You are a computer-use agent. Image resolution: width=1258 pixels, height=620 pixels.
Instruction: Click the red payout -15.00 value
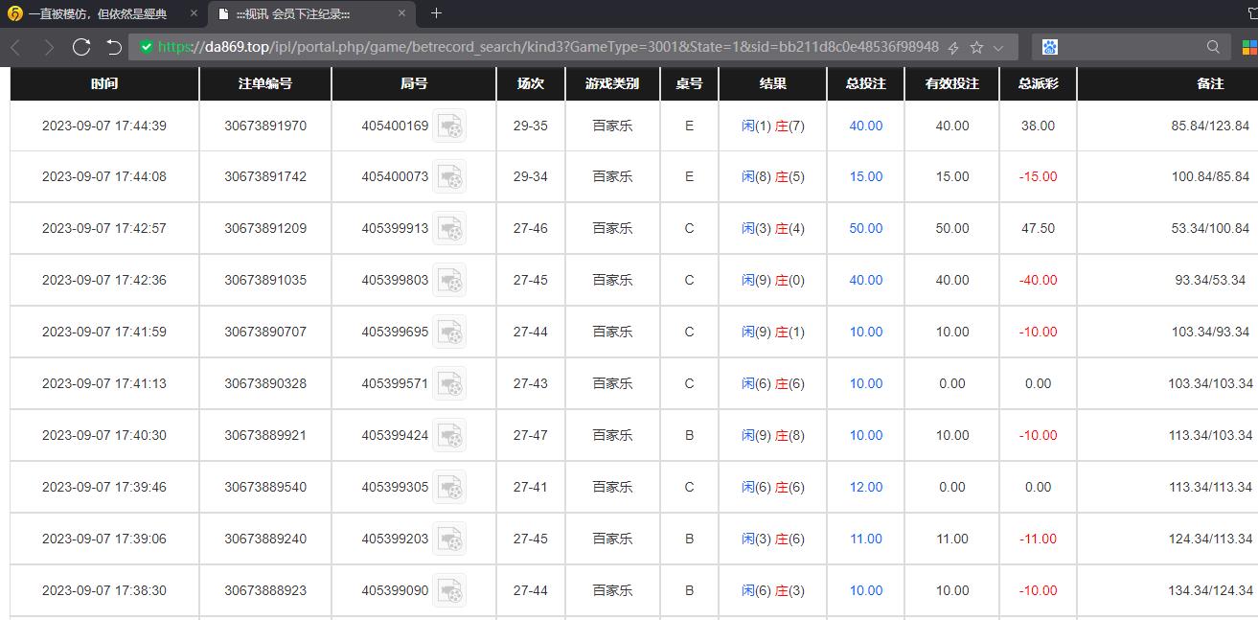coord(1038,177)
